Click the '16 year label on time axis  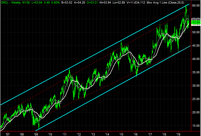tap(136, 134)
